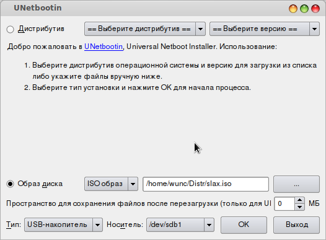Increase persistence space with up arrow

[x=299, y=200]
